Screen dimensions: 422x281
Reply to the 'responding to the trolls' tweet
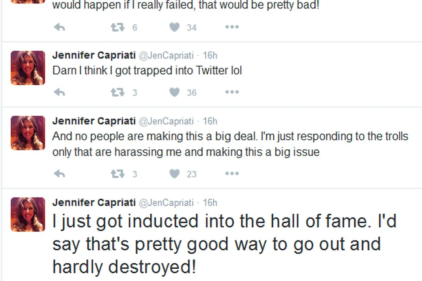point(59,174)
